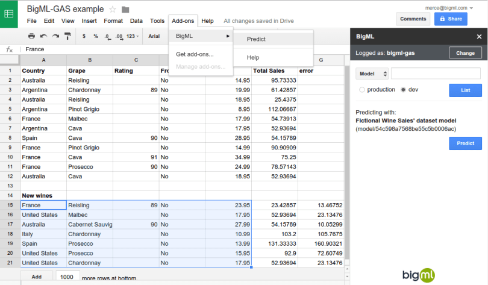Click the blue Predict button
The image size is (488, 285).
coord(465,143)
